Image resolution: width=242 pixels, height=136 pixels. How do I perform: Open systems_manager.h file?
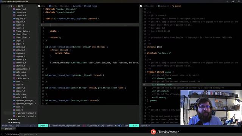pos(26,104)
